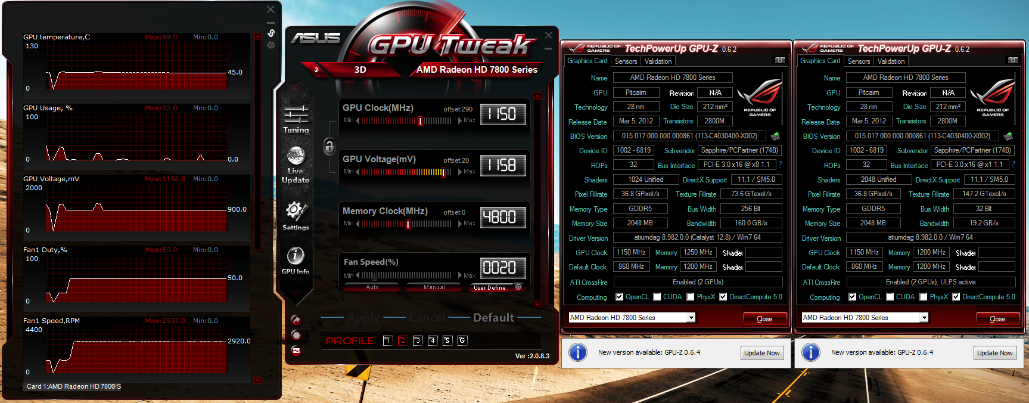Toggle DirectCompute 5.0 checkbox in right GPU-Z

tap(956, 297)
